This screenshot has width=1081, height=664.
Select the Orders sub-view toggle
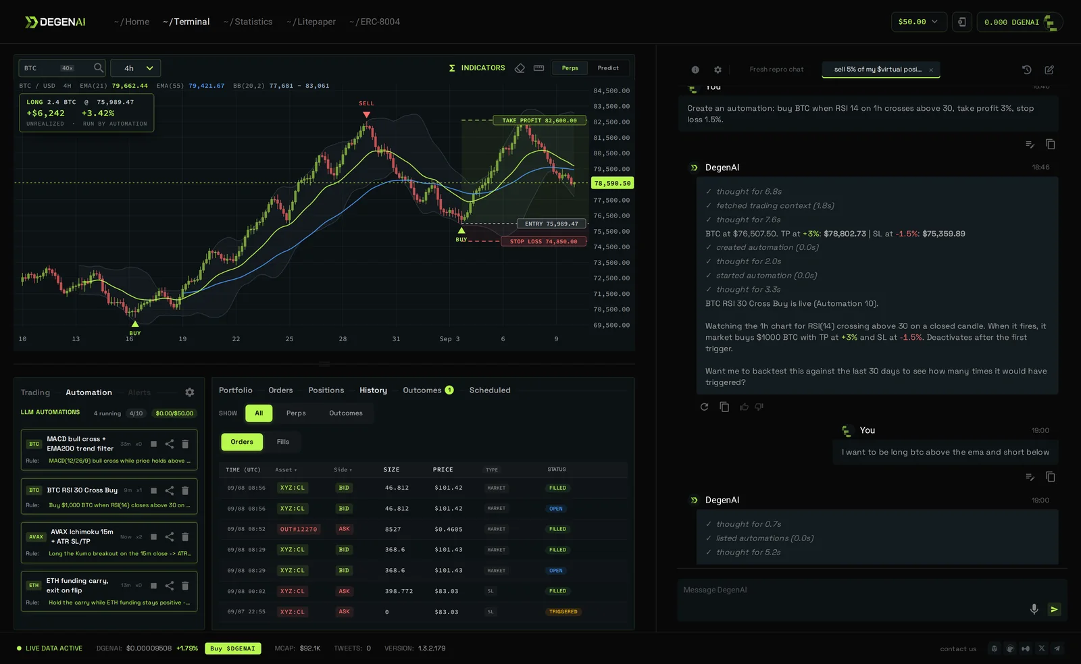242,442
